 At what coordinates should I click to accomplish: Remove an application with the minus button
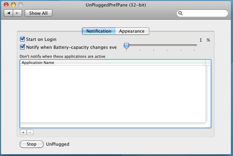30,132
